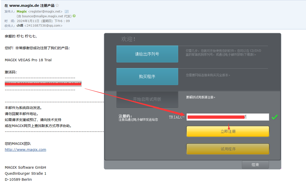Click the text D-10589 Berlin

pos(18,179)
